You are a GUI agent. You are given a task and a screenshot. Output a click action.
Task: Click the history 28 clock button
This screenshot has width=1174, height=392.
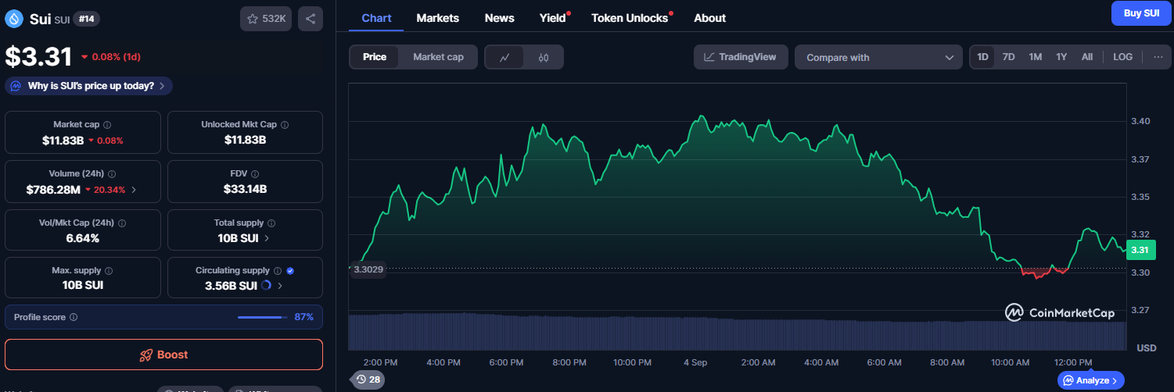point(367,380)
